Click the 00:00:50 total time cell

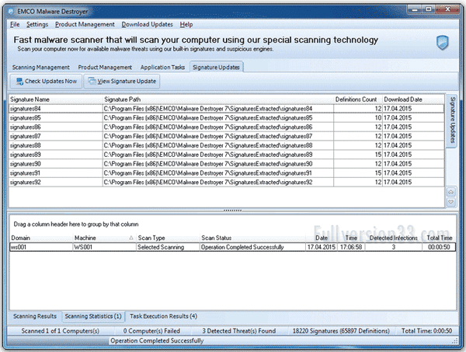click(439, 247)
